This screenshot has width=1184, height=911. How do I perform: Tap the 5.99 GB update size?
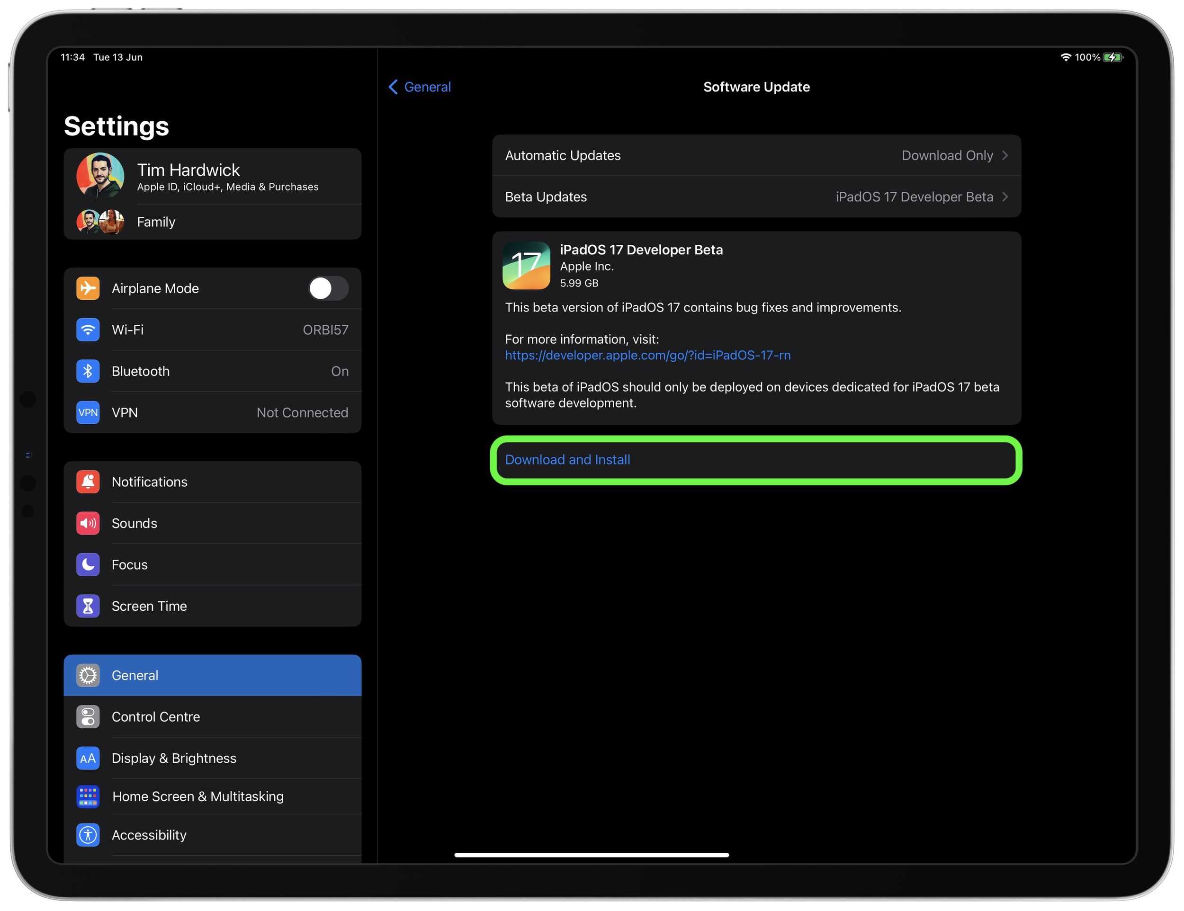point(579,283)
